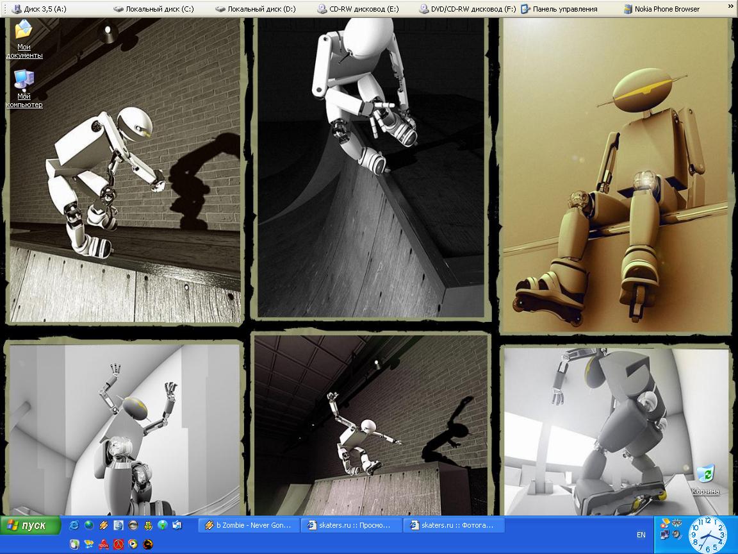Open Локальный диск (C:) from toolbar

pos(154,9)
